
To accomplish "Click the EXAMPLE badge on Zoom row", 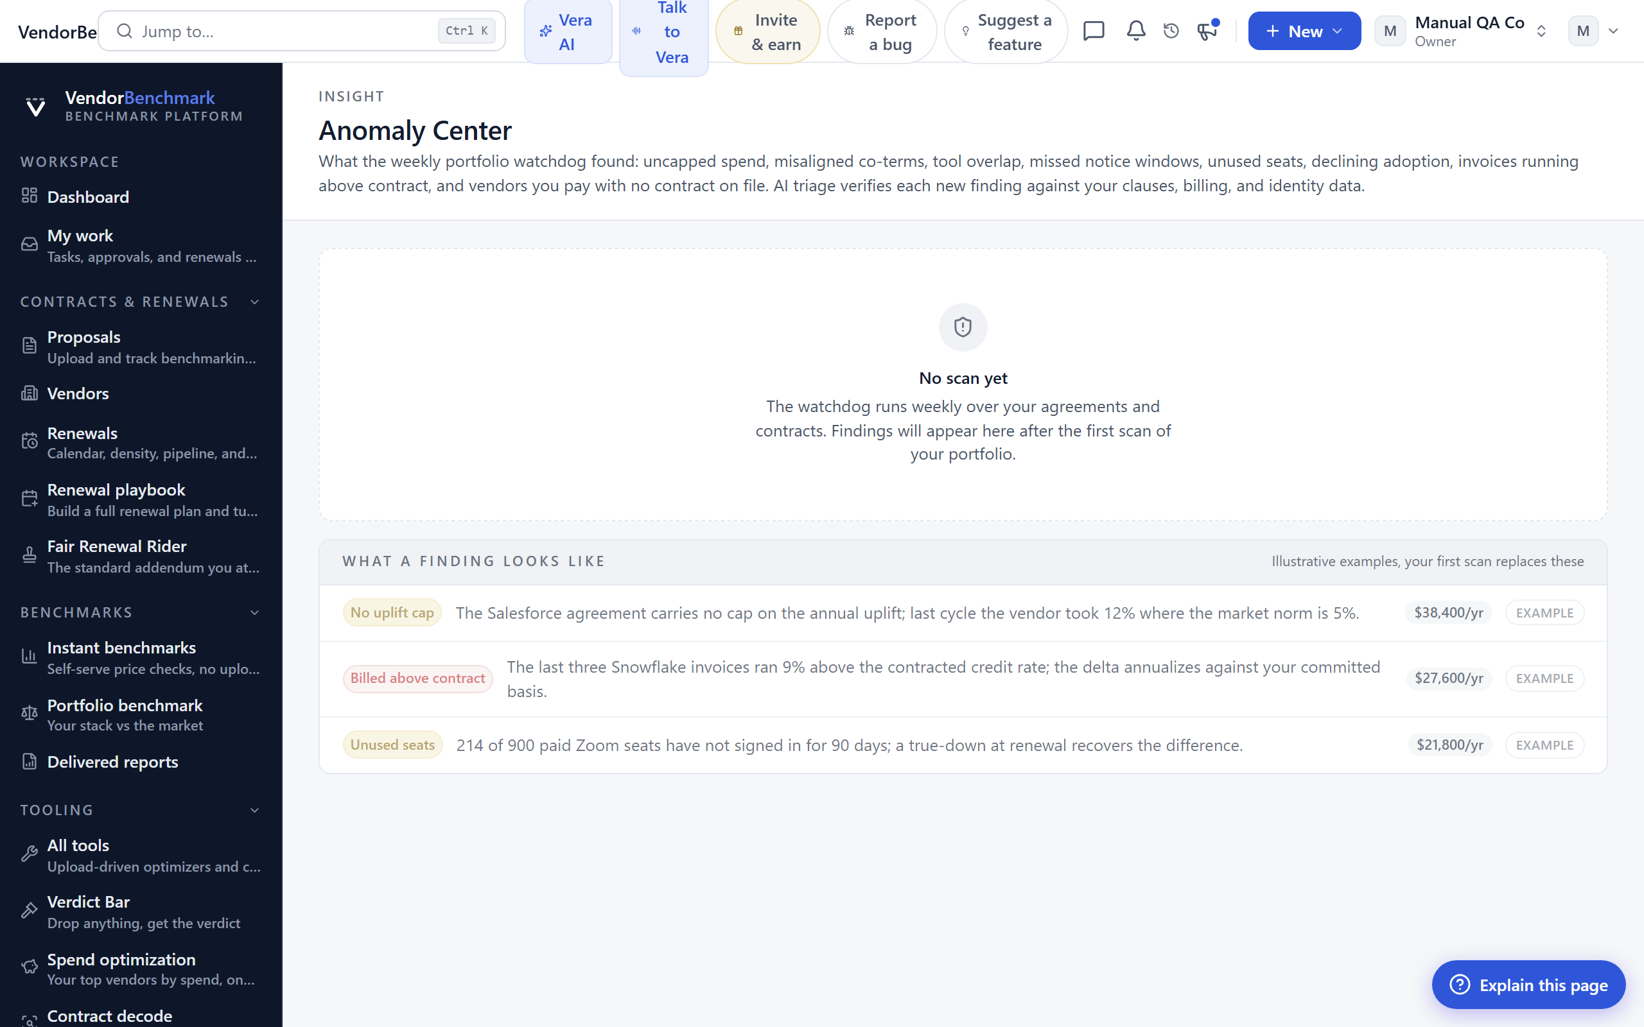I will (x=1545, y=745).
